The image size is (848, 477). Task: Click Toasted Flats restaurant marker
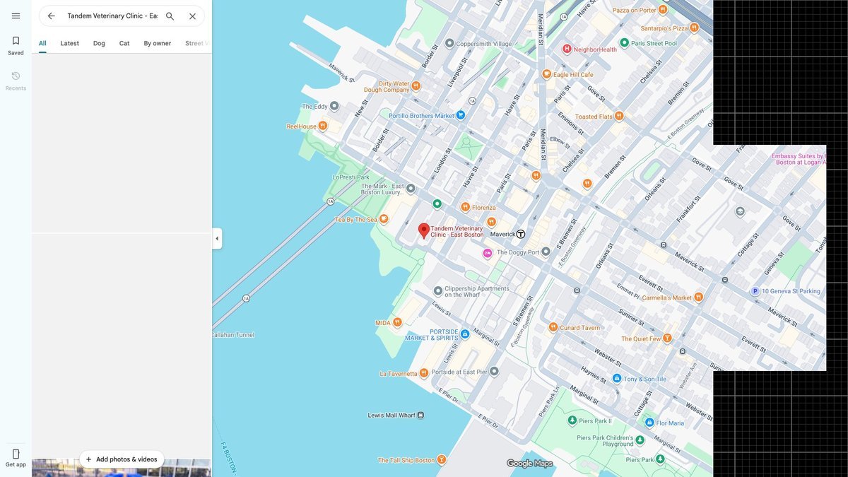coord(619,116)
